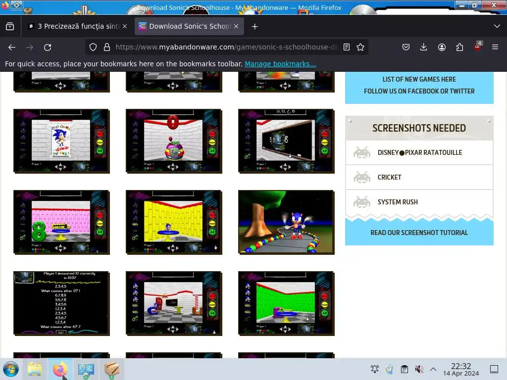Viewport: 507px width, 380px height.
Task: Click Follow us on Facebook or Twitter
Action: coord(419,92)
